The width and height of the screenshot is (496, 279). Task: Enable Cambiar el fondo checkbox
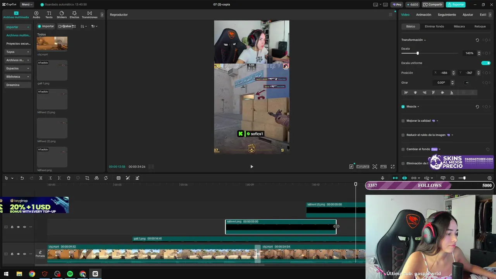tap(403, 149)
